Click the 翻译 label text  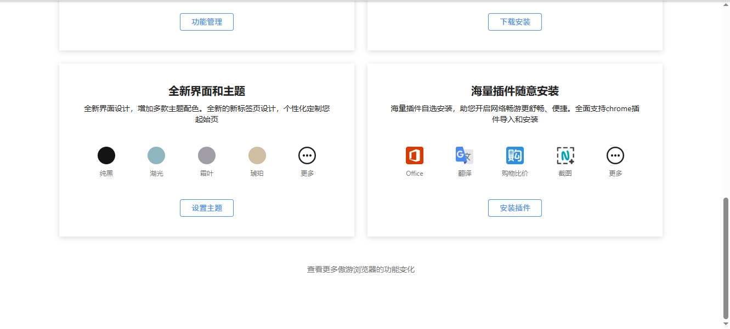click(465, 174)
